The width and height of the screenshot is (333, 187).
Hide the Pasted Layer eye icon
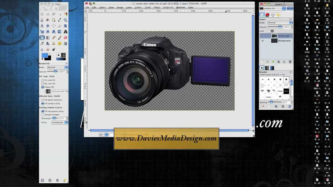coord(262,36)
